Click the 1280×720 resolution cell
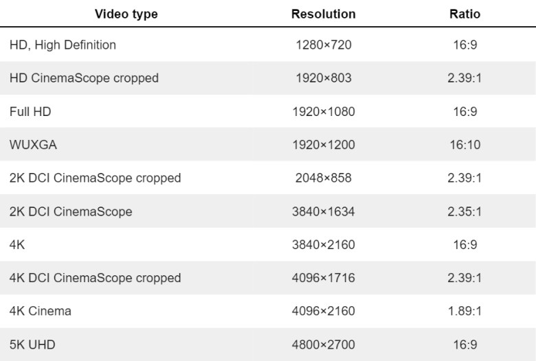 324,45
